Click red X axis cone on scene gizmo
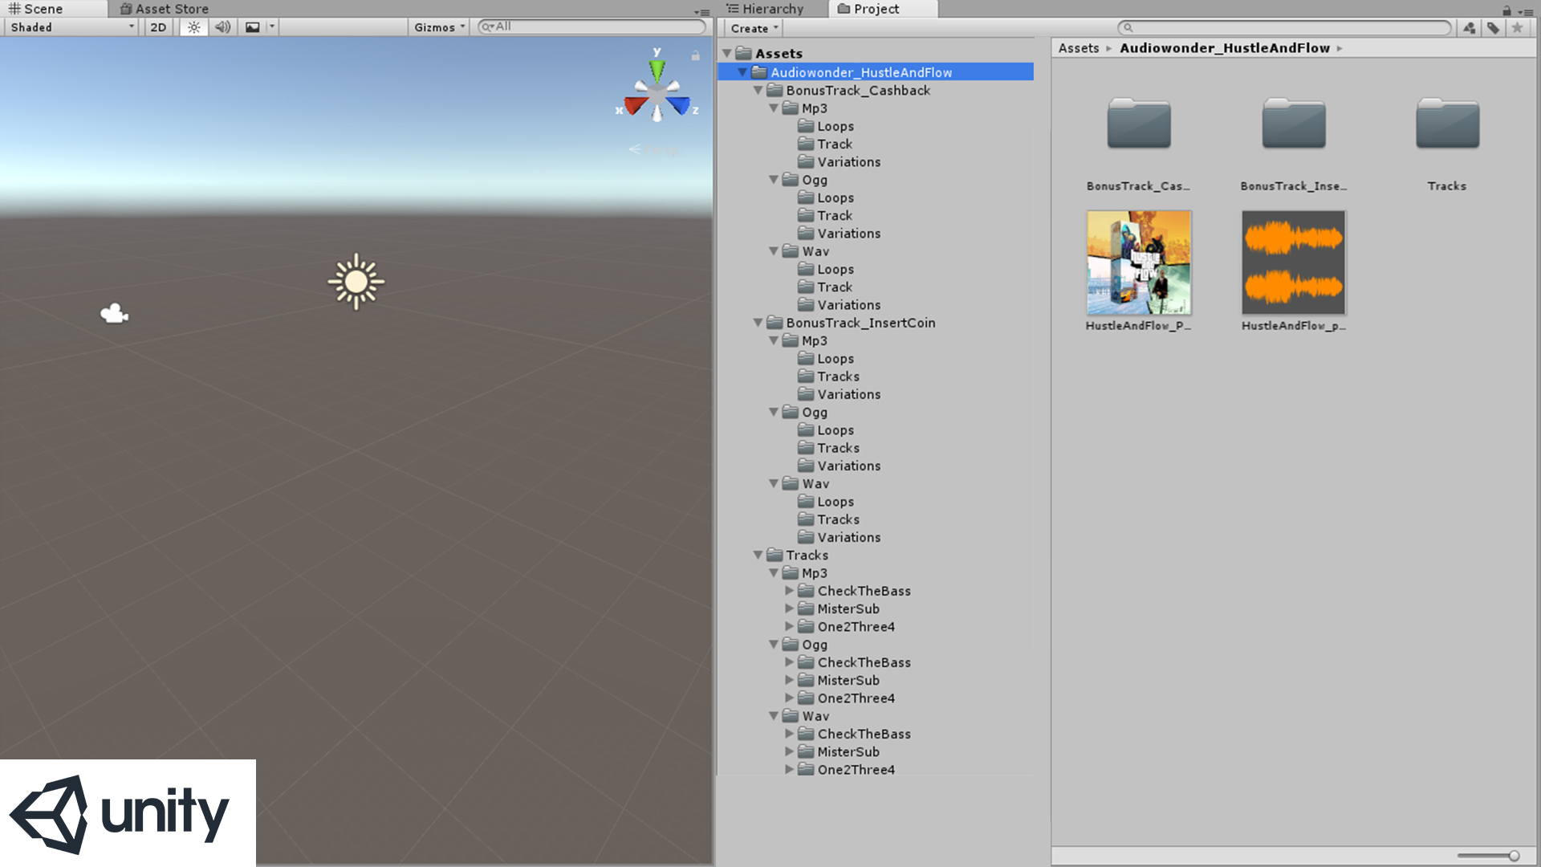Image resolution: width=1541 pixels, height=867 pixels. (x=636, y=105)
